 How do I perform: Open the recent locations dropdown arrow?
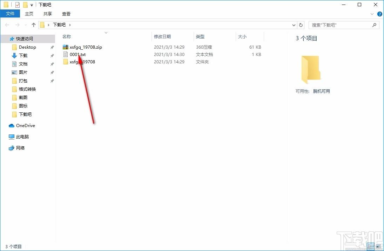pyautogui.click(x=26, y=25)
